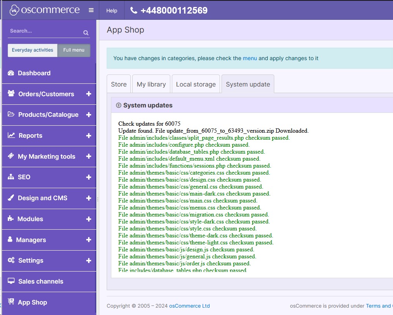393x315 pixels.
Task: Expand My Marketing tools plus
Action: point(88,156)
